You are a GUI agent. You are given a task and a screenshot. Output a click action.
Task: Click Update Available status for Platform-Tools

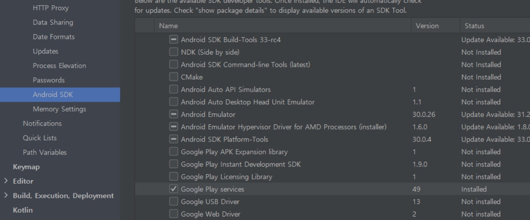point(496,139)
